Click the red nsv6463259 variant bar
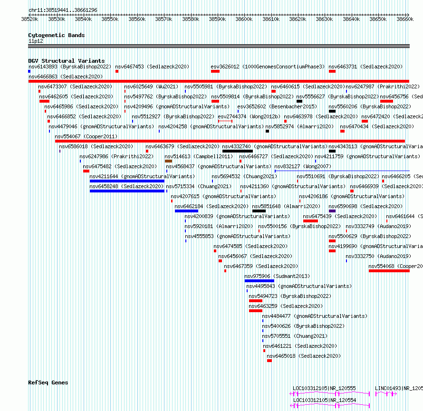This screenshot has height=411, width=423. coord(256,311)
